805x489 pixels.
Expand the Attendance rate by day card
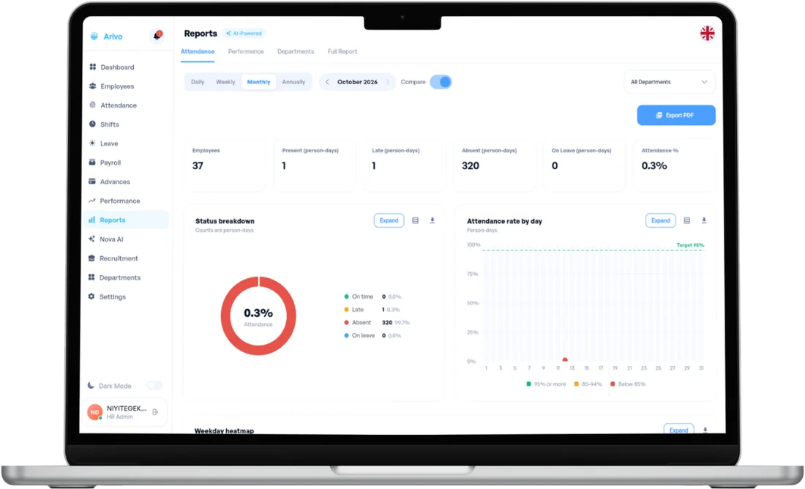tap(660, 220)
